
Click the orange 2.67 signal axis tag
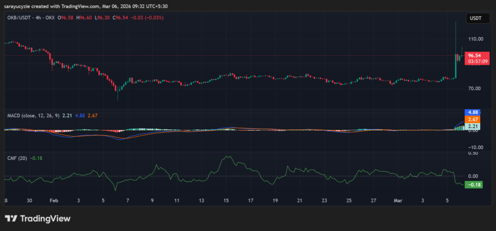pyautogui.click(x=472, y=119)
